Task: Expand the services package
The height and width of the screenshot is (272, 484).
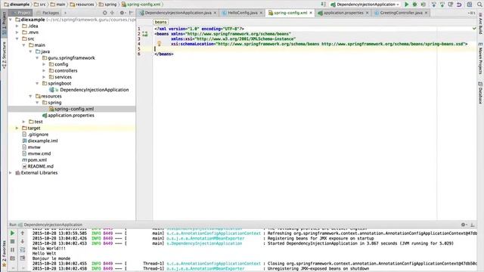Action: [44, 77]
